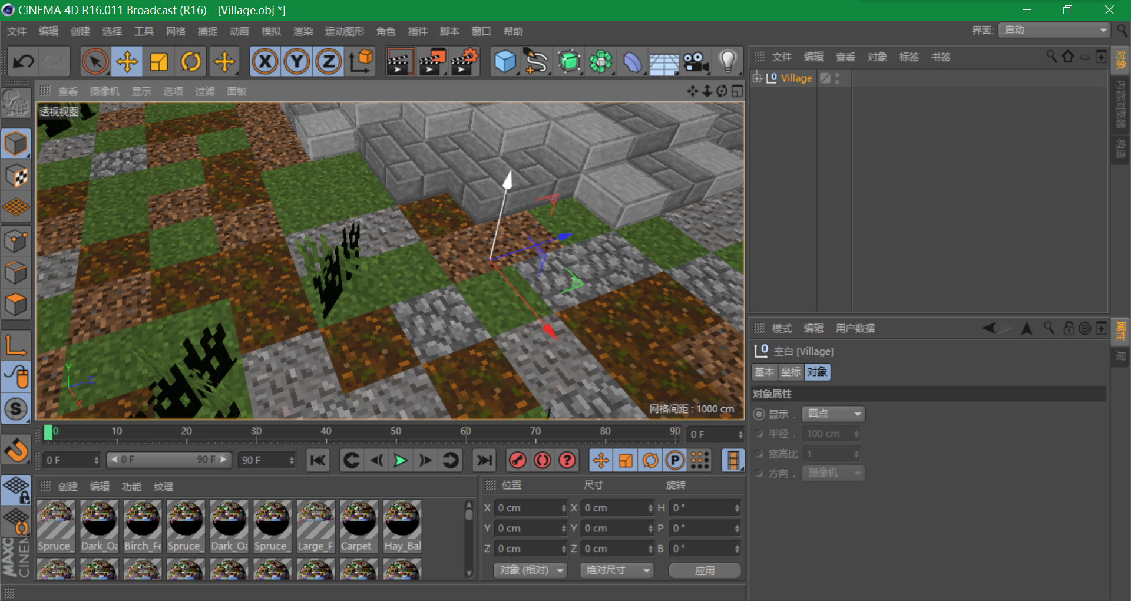Switch to Points mode
This screenshot has height=601, width=1131.
(x=16, y=240)
